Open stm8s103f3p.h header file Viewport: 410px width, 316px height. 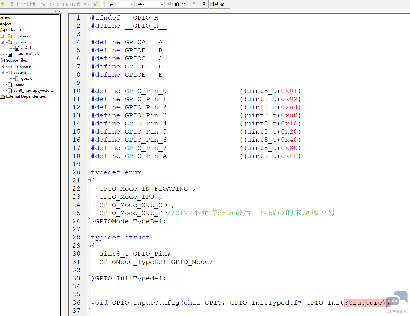coord(26,54)
